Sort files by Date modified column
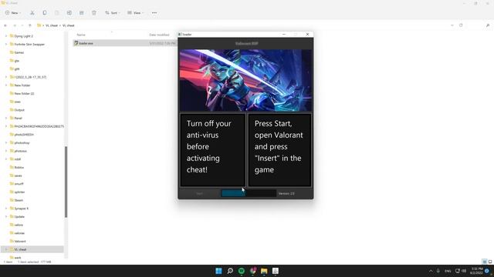This screenshot has height=277, width=494. pyautogui.click(x=159, y=35)
